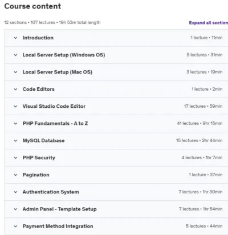Click the 41 lectures 9hr 15min label
The image size is (228, 235).
199,123
